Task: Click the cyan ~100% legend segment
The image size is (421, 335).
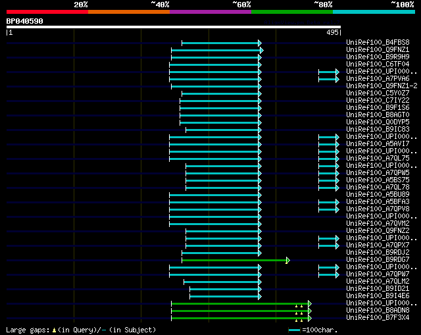Action: click(x=374, y=12)
